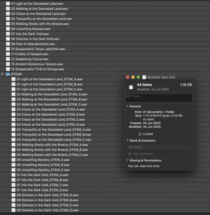Select the STEMS folder icon

(8, 74)
